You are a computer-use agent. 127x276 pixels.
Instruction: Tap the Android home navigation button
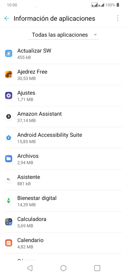coord(63,268)
